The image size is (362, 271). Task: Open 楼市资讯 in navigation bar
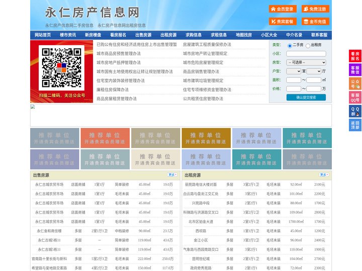coord(68,35)
